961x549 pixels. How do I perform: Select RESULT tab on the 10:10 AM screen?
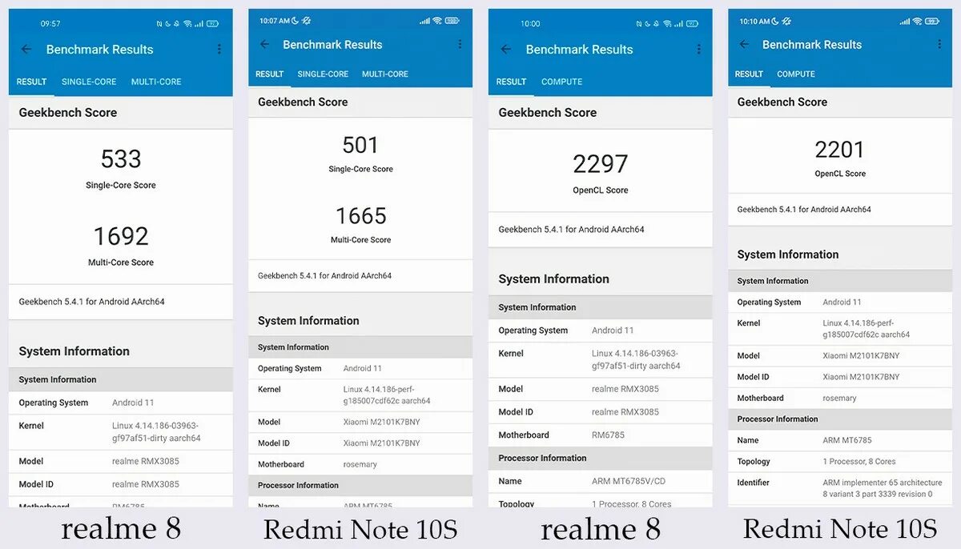point(749,74)
